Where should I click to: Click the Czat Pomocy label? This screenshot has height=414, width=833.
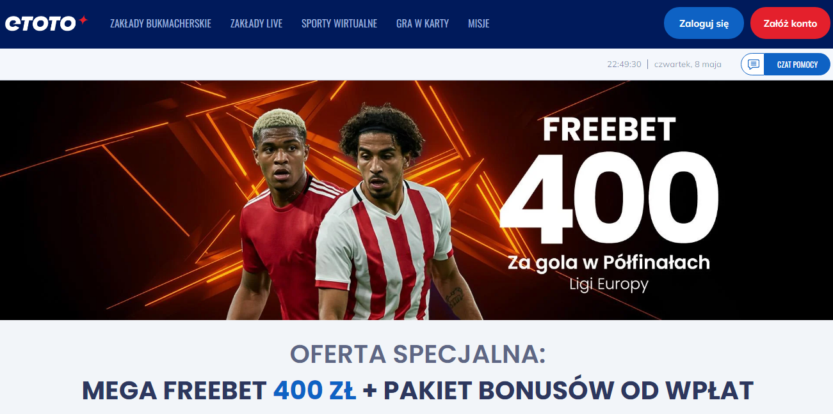[797, 65]
